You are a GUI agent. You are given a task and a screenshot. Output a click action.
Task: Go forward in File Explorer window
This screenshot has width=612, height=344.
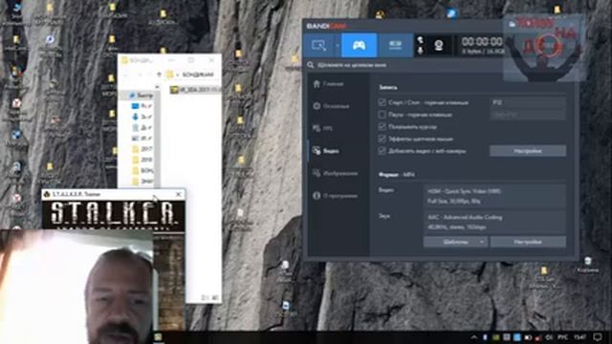[140, 75]
